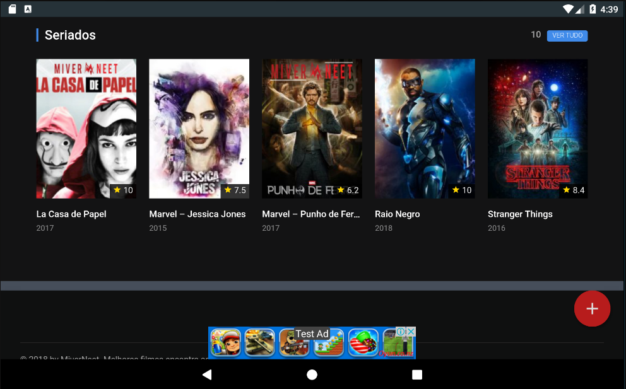
Task: Click the title 'La Casa de Papel'
Action: tap(71, 214)
